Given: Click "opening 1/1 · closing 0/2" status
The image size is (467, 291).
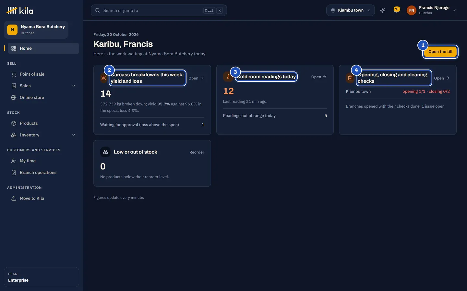Looking at the screenshot, I should click(426, 92).
